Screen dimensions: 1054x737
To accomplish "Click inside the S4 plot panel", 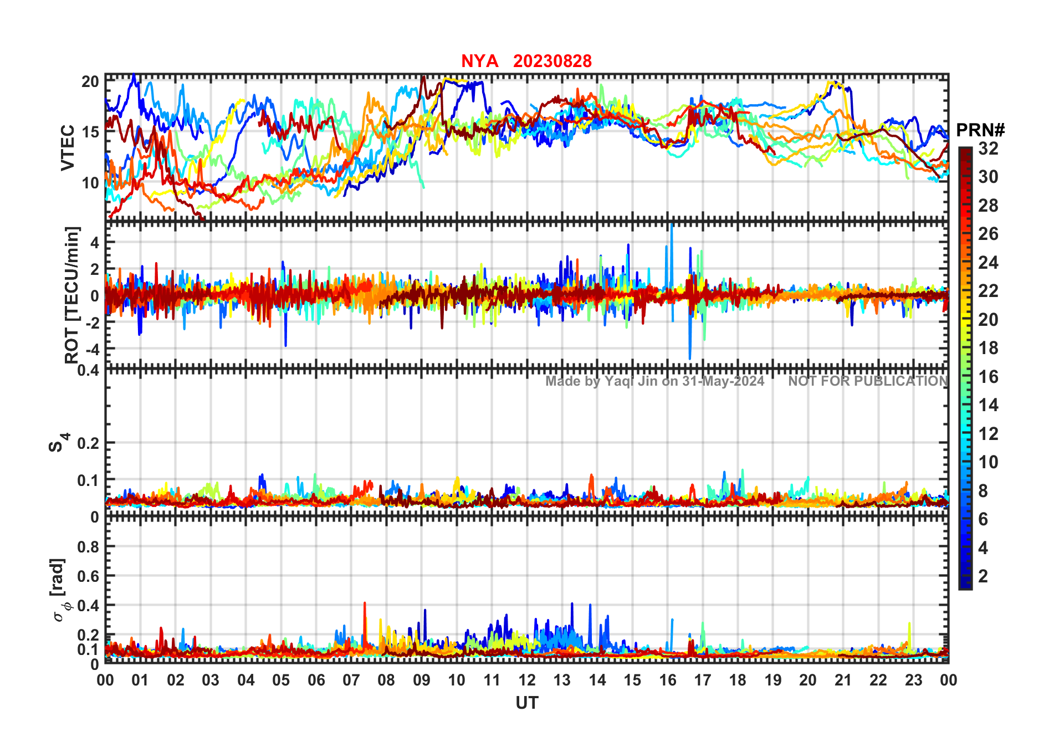I will pos(527,442).
